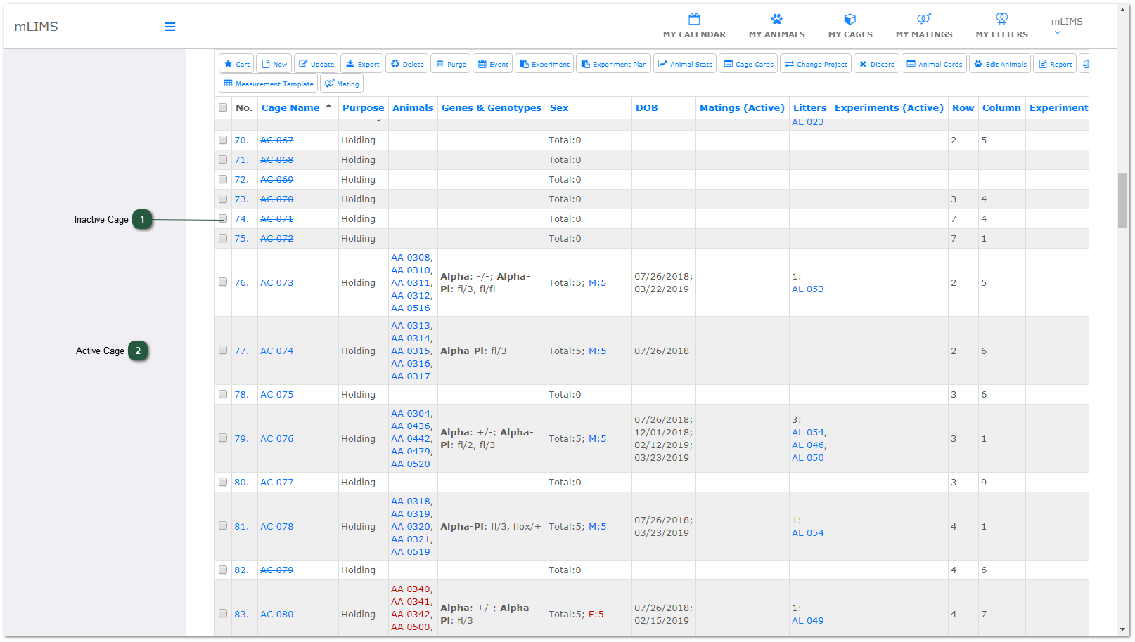Sort table by Purpose column
The width and height of the screenshot is (1135, 642).
363,107
